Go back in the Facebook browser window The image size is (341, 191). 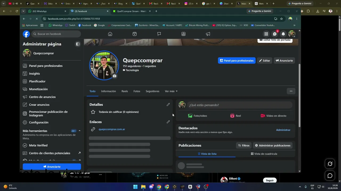(24, 19)
